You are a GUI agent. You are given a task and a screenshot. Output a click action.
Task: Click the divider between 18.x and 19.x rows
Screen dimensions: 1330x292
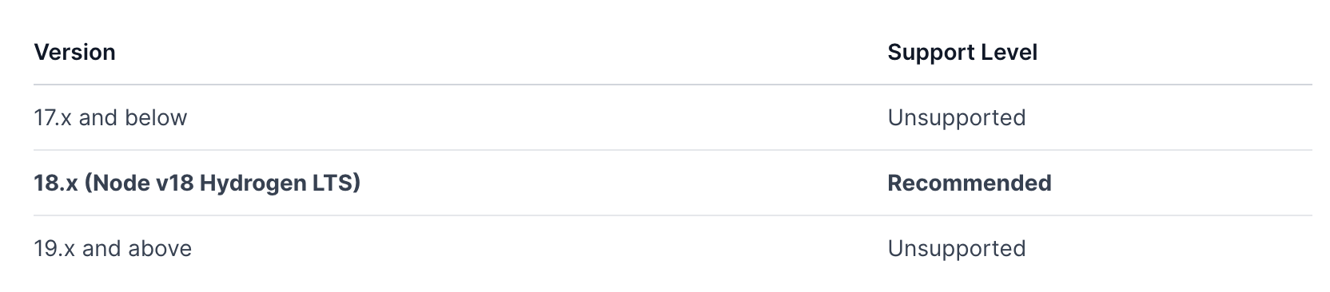pos(672,215)
